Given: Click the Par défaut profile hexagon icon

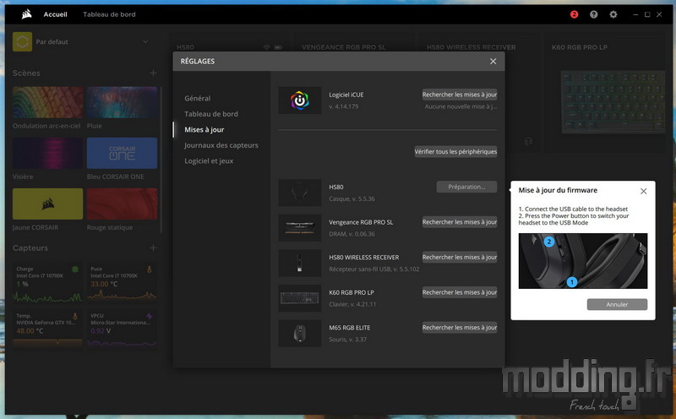Looking at the screenshot, I should [x=23, y=41].
